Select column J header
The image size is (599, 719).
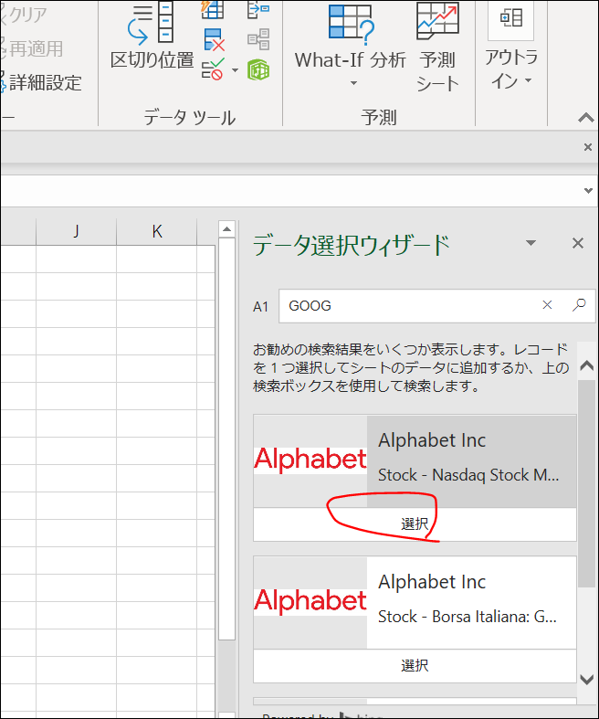pos(76,231)
